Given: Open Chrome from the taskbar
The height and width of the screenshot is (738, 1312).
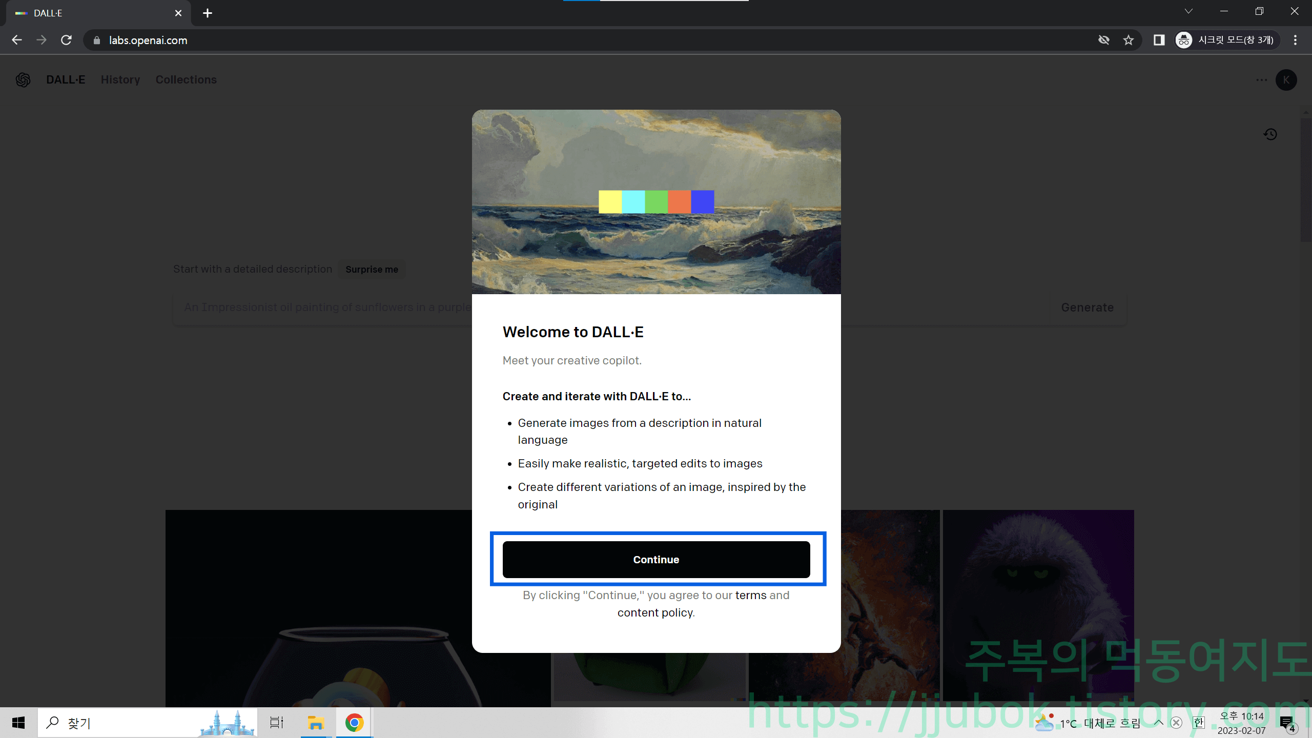Looking at the screenshot, I should (x=354, y=723).
